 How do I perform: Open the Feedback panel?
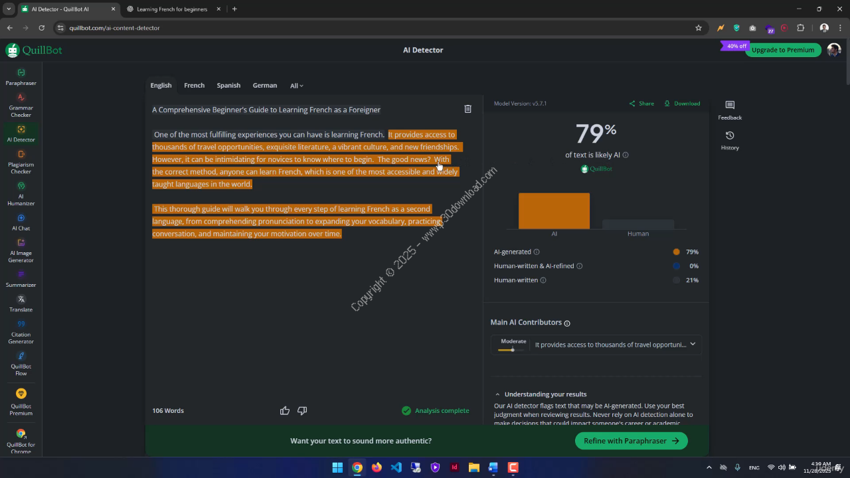click(730, 110)
